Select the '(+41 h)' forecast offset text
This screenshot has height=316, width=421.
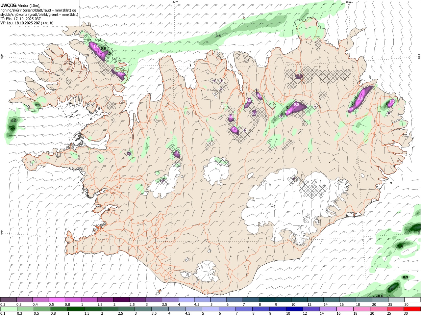47,23
